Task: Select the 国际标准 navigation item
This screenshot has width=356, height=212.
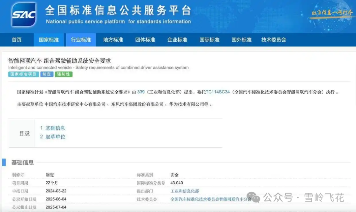Action: [209, 40]
